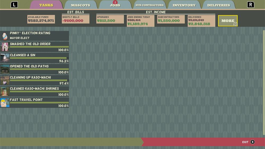Click Fast Travel Point title
The height and width of the screenshot is (149, 265).
[x=26, y=100]
